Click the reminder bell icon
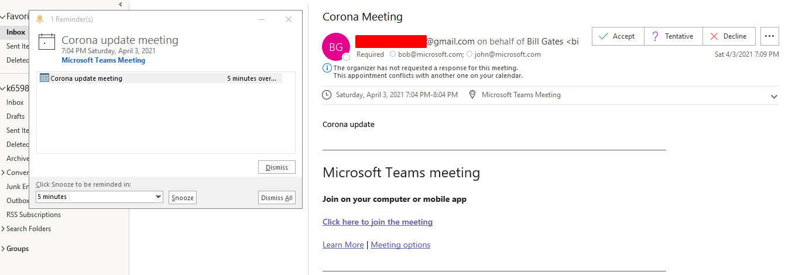The height and width of the screenshot is (275, 785). pos(40,19)
